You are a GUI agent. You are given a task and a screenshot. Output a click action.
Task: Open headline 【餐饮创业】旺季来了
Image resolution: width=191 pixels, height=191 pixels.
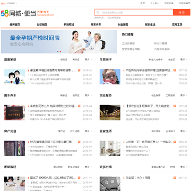point(149,106)
